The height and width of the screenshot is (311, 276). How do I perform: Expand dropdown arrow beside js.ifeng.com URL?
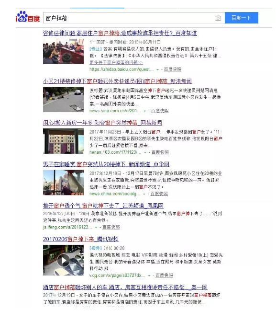[x=96, y=228]
